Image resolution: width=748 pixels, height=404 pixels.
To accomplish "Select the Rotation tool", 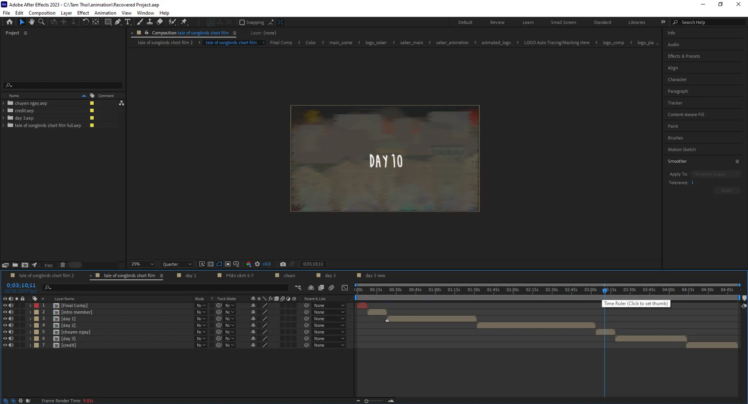I will (85, 22).
